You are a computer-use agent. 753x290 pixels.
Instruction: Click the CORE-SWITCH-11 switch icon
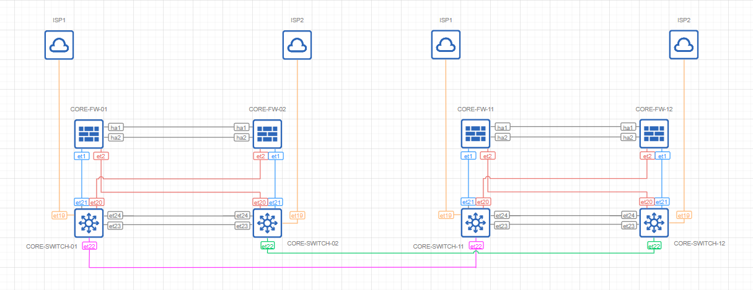tap(476, 223)
